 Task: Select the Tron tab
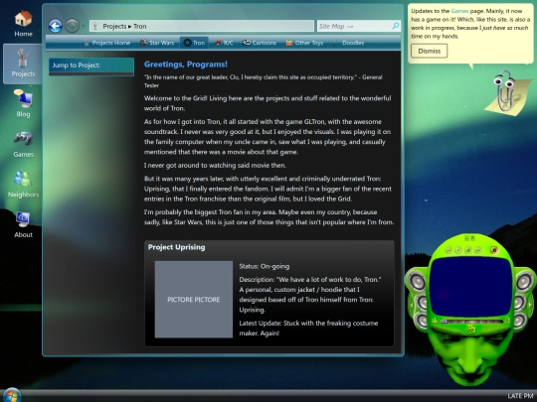[x=194, y=43]
